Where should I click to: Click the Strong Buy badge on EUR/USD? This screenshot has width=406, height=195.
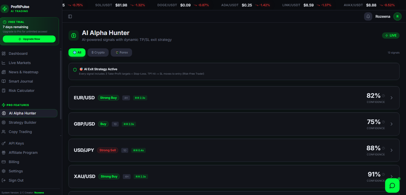click(x=108, y=98)
